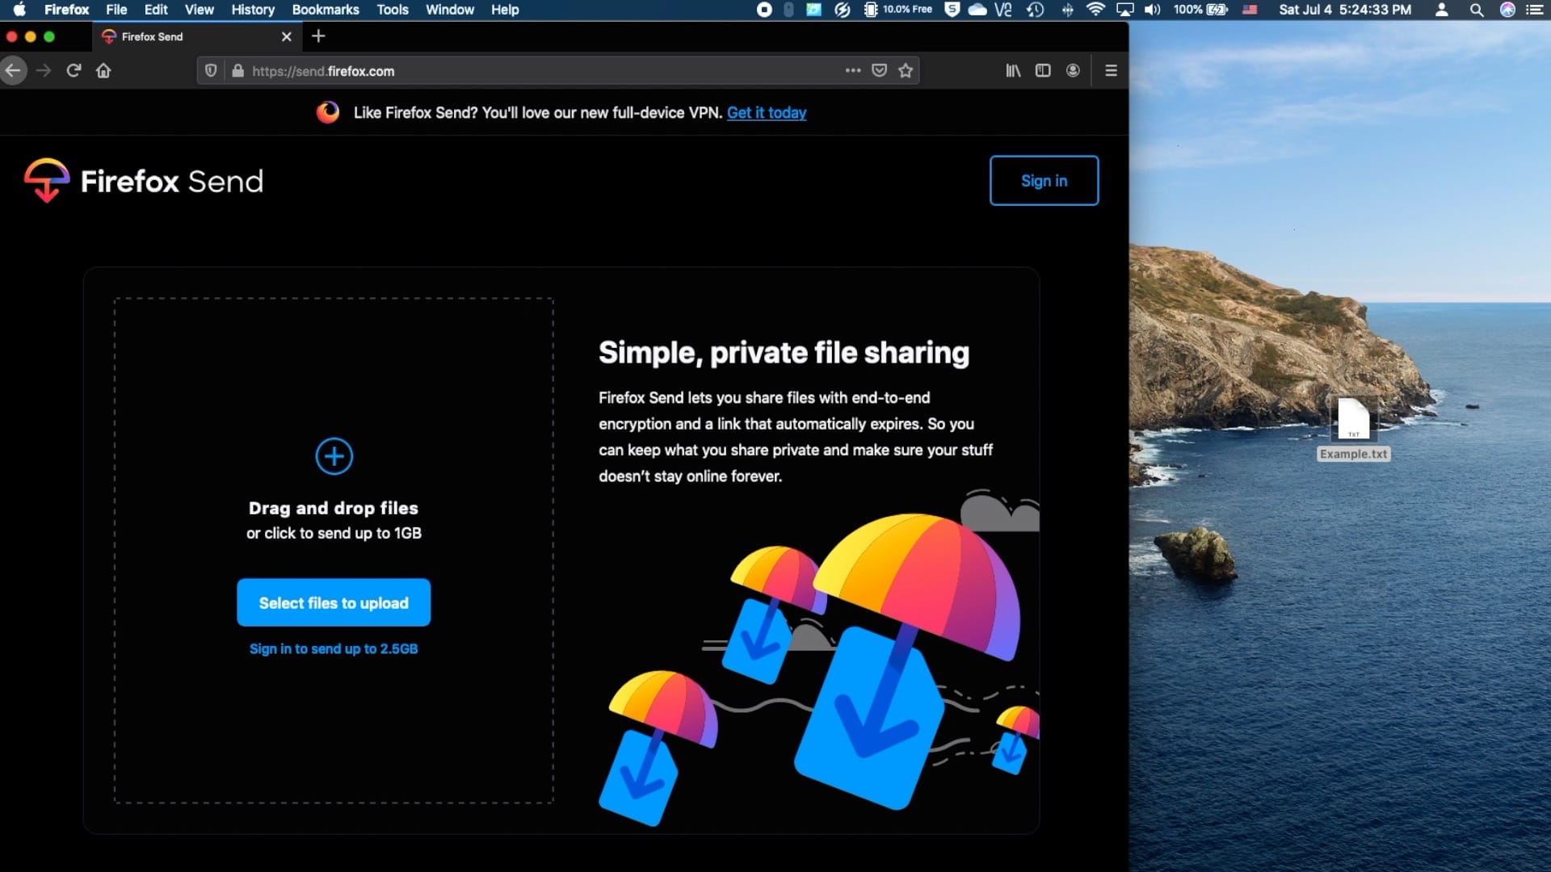The height and width of the screenshot is (872, 1551).
Task: Open the Edit menu
Action: pyautogui.click(x=156, y=10)
